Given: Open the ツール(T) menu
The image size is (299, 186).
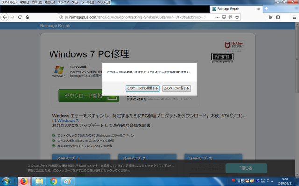Looking at the screenshot, I should coord(87,2).
